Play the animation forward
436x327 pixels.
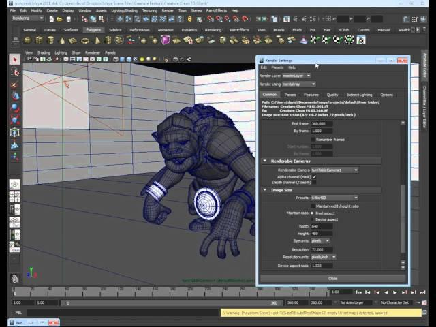395,292
